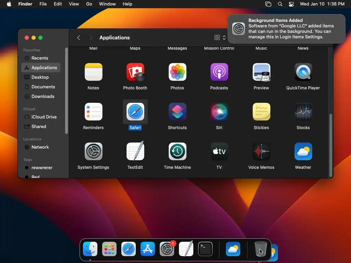
Task: Open the Finder app menu
Action: coord(25,4)
